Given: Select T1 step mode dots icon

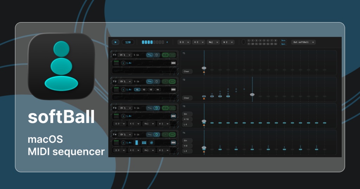Looking at the screenshot, I should 150,55.
